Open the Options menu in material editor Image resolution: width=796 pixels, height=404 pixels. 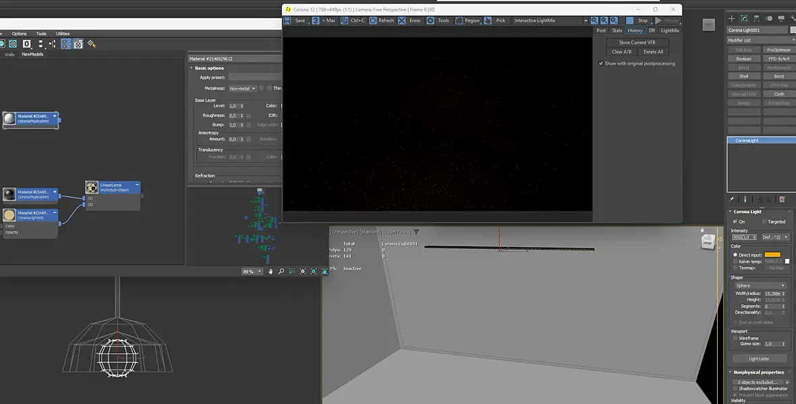[19, 34]
